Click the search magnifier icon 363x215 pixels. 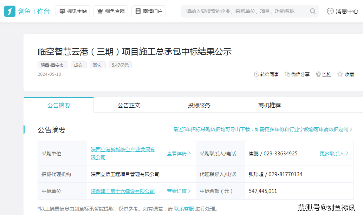click(x=312, y=11)
